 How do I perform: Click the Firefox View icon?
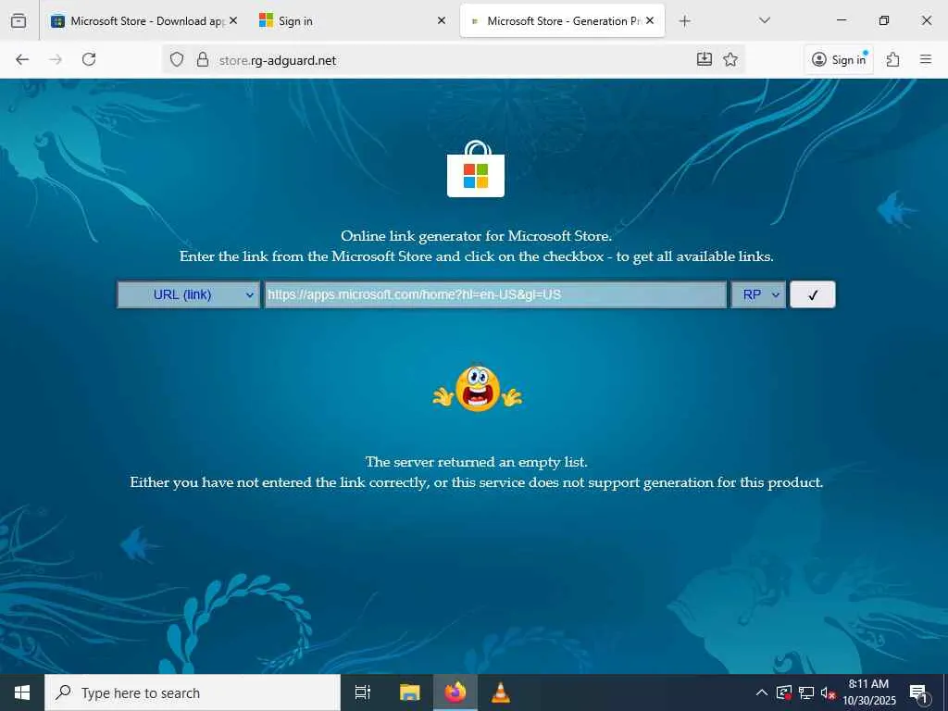point(19,20)
